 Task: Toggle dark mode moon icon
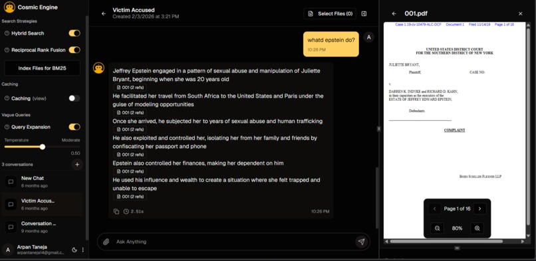click(74, 250)
